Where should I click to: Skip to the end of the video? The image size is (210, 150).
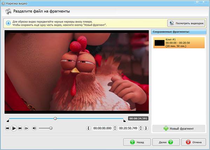point(20,128)
